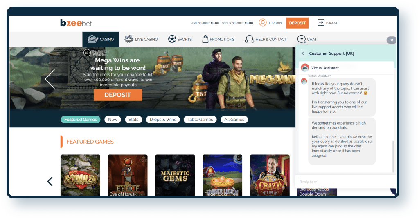
Task: Click the Promotions shopping bag icon
Action: 205,39
